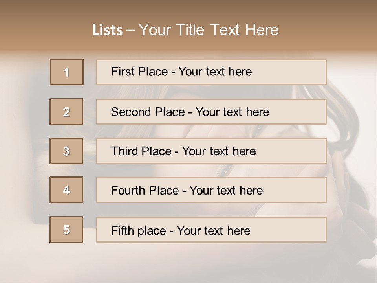Click the 'Second Place - Your text here' field
The image size is (377, 283).
click(x=211, y=112)
